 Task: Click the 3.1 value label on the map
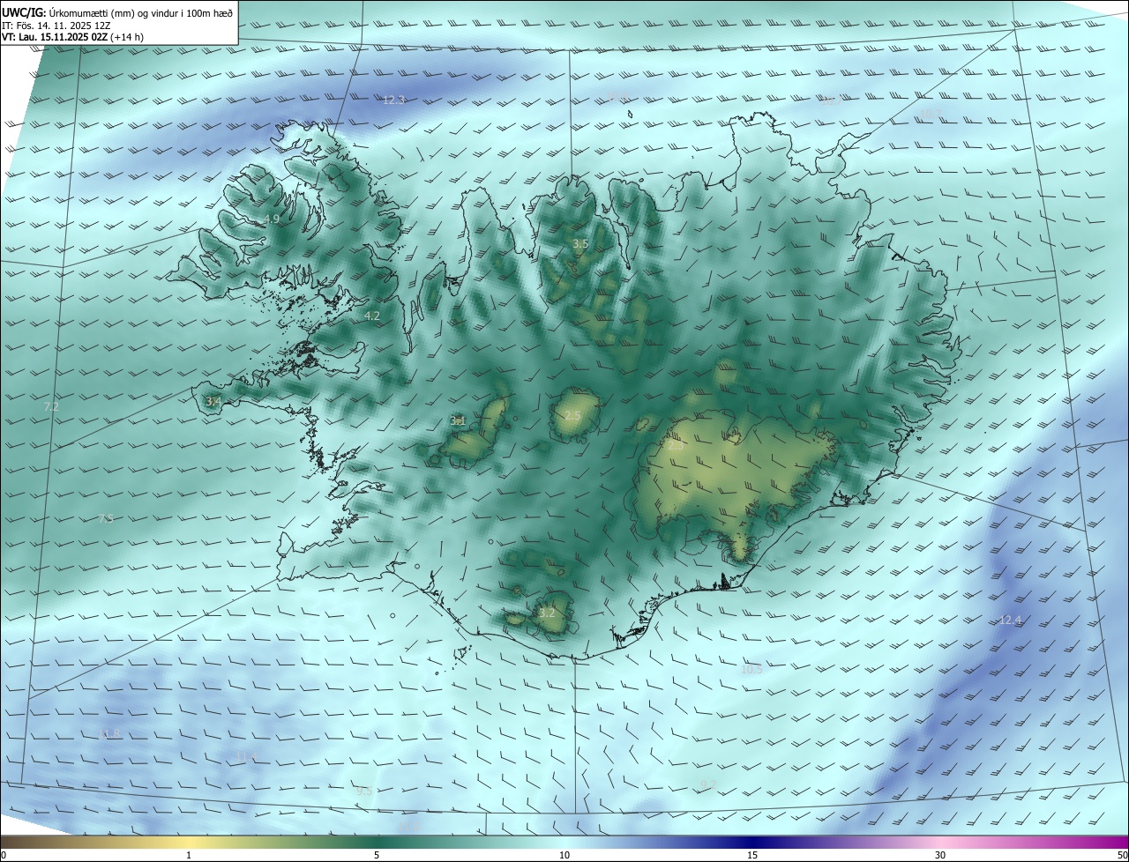pyautogui.click(x=458, y=421)
